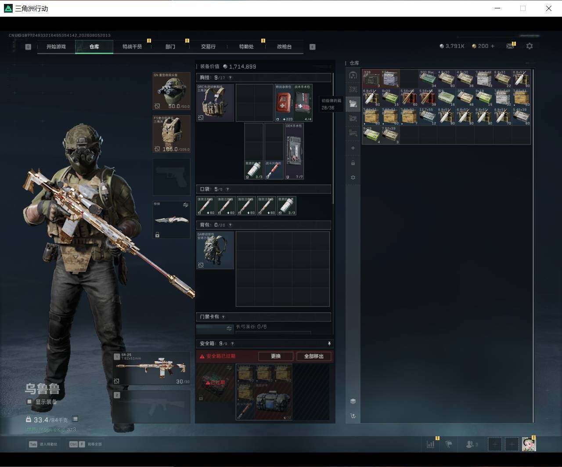The height and width of the screenshot is (467, 562).
Task: Open the 开始游戏 tab
Action: pos(56,47)
